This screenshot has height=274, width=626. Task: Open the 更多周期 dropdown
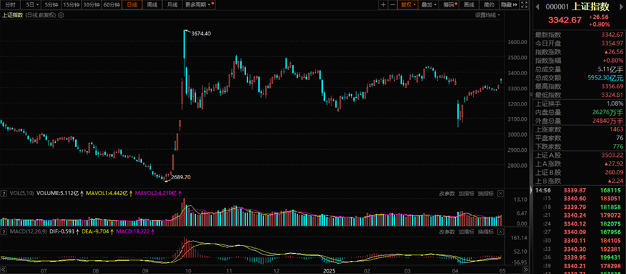point(199,5)
